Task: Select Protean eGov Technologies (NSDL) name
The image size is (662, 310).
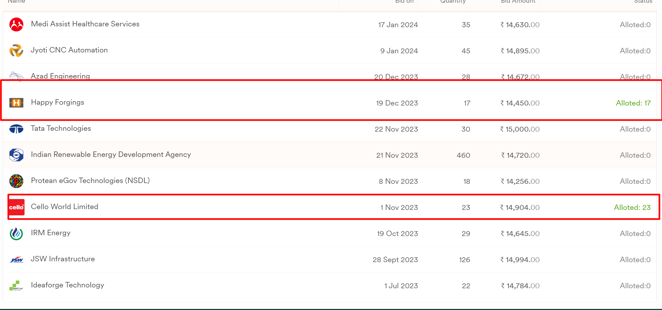Action: click(90, 181)
